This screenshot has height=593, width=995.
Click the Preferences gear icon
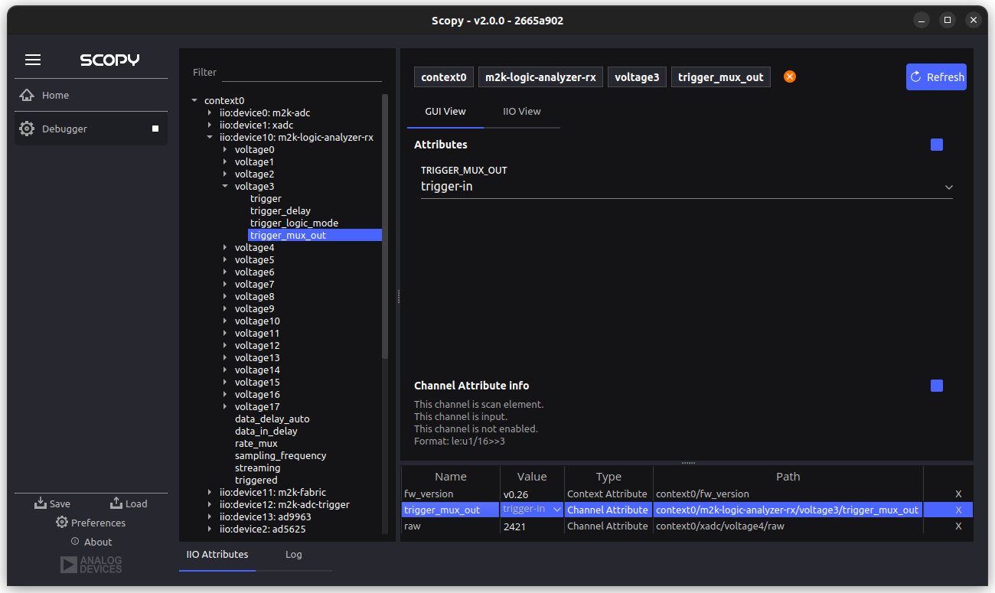[62, 522]
